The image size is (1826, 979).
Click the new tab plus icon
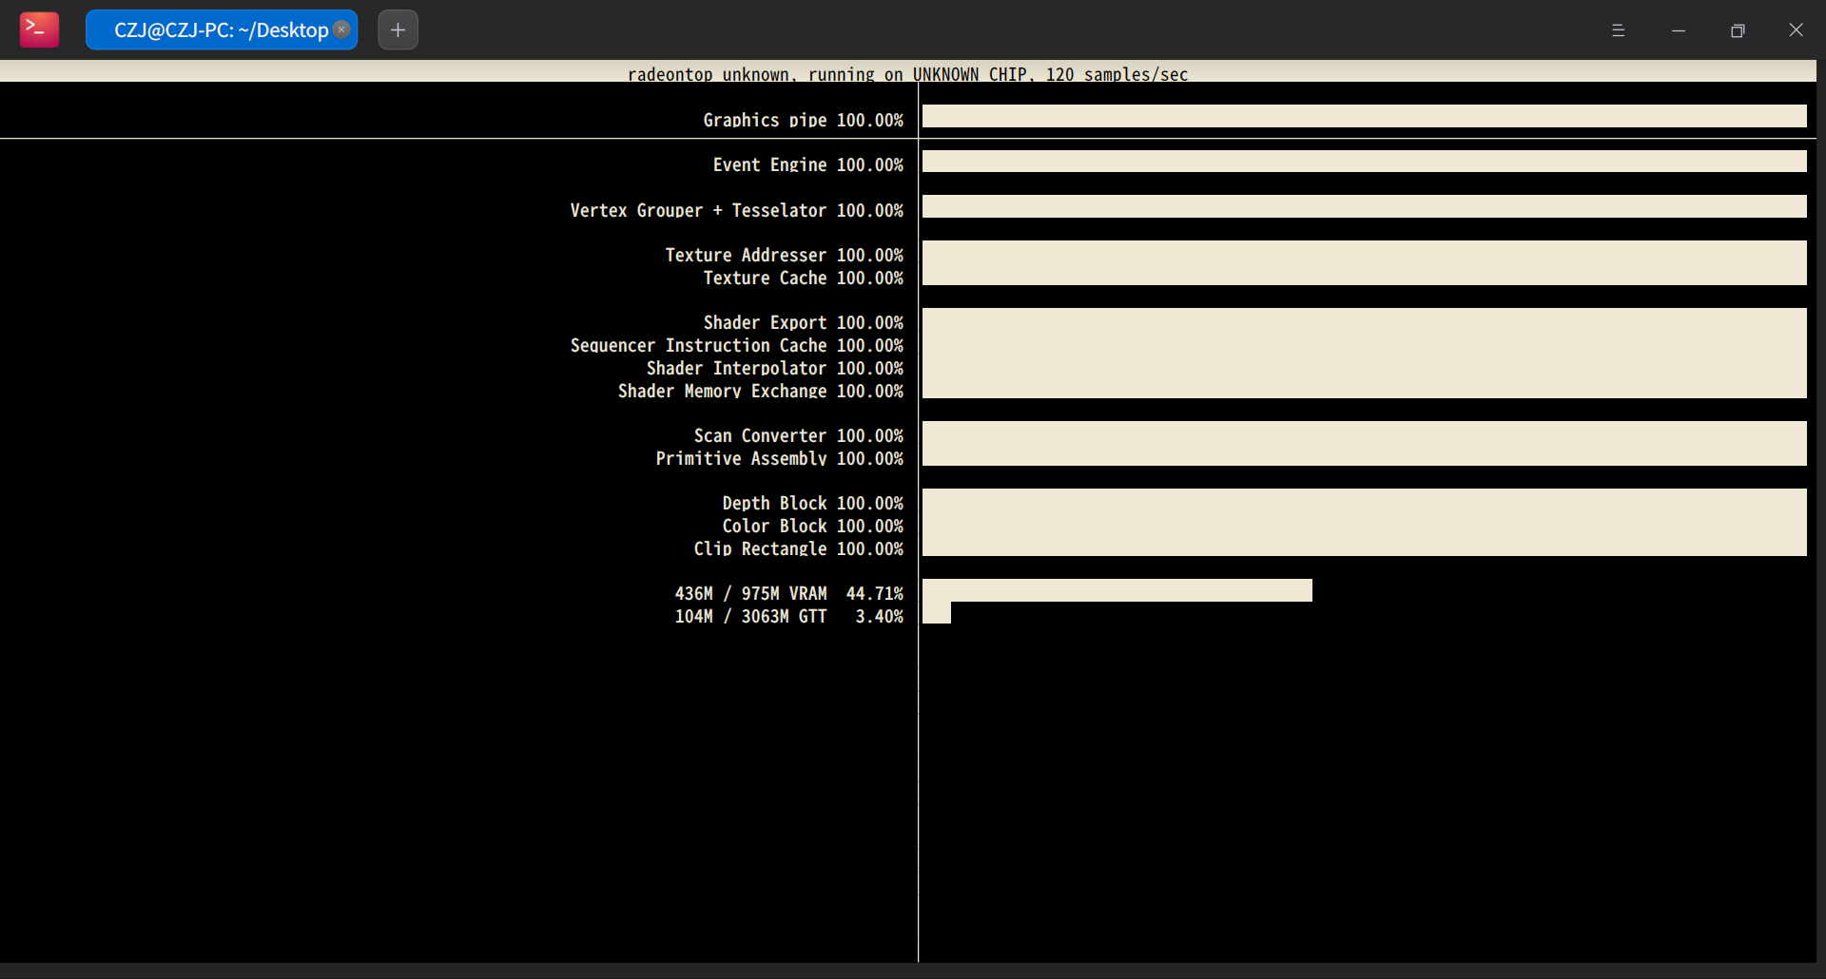point(397,29)
